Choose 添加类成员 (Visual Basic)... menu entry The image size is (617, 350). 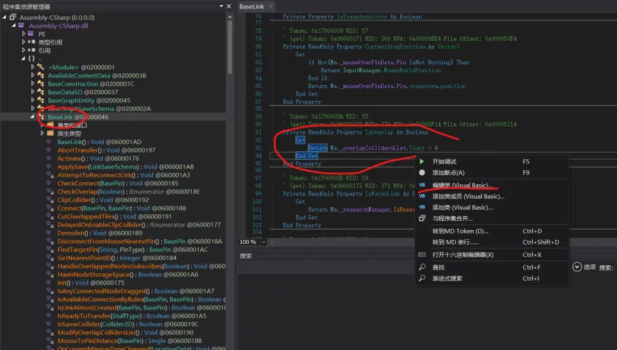pos(492,196)
